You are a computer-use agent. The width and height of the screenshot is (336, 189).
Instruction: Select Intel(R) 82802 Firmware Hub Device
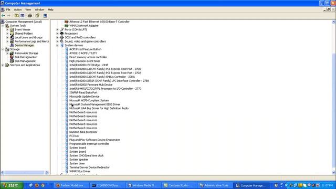click(x=91, y=85)
